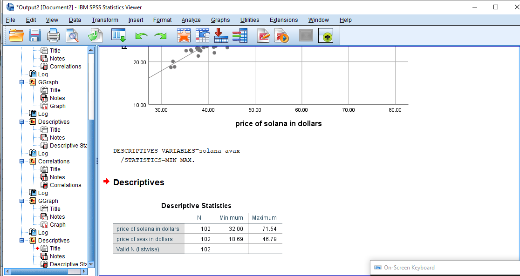Open the Analyze menu

pyautogui.click(x=191, y=20)
